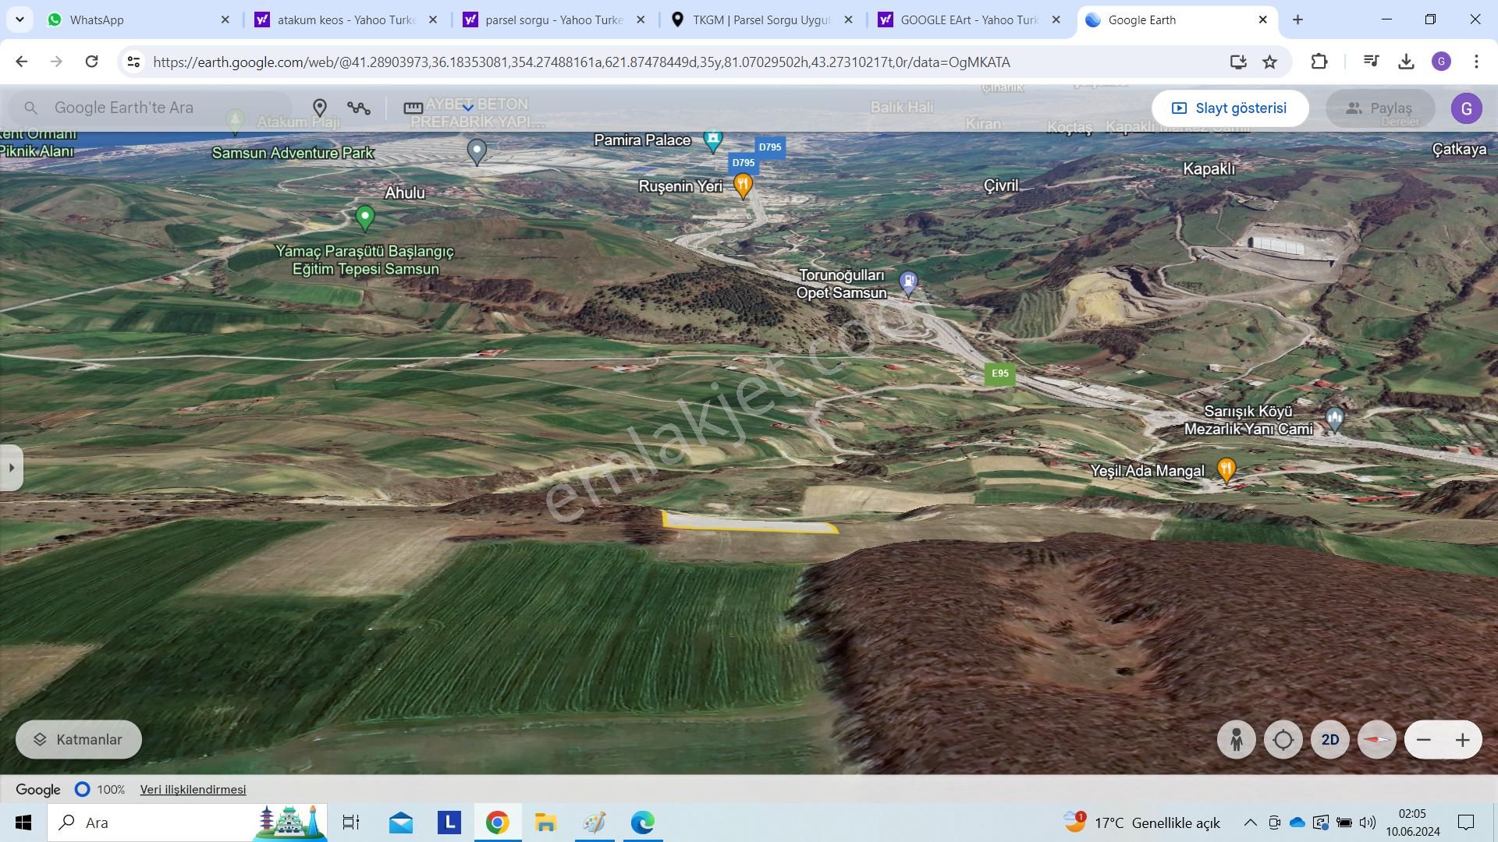Click the add placemark pin icon
The image size is (1498, 842).
click(320, 108)
